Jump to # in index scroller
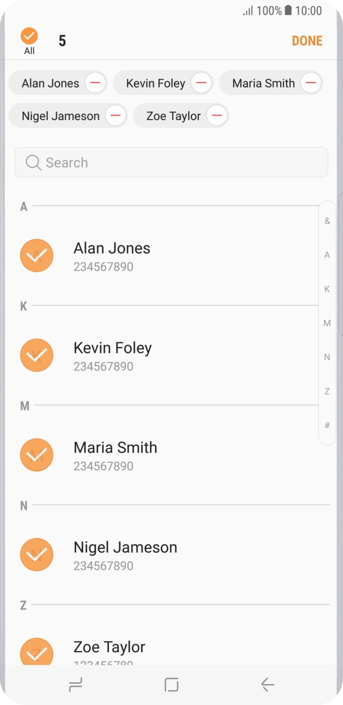The image size is (343, 705). [x=327, y=425]
